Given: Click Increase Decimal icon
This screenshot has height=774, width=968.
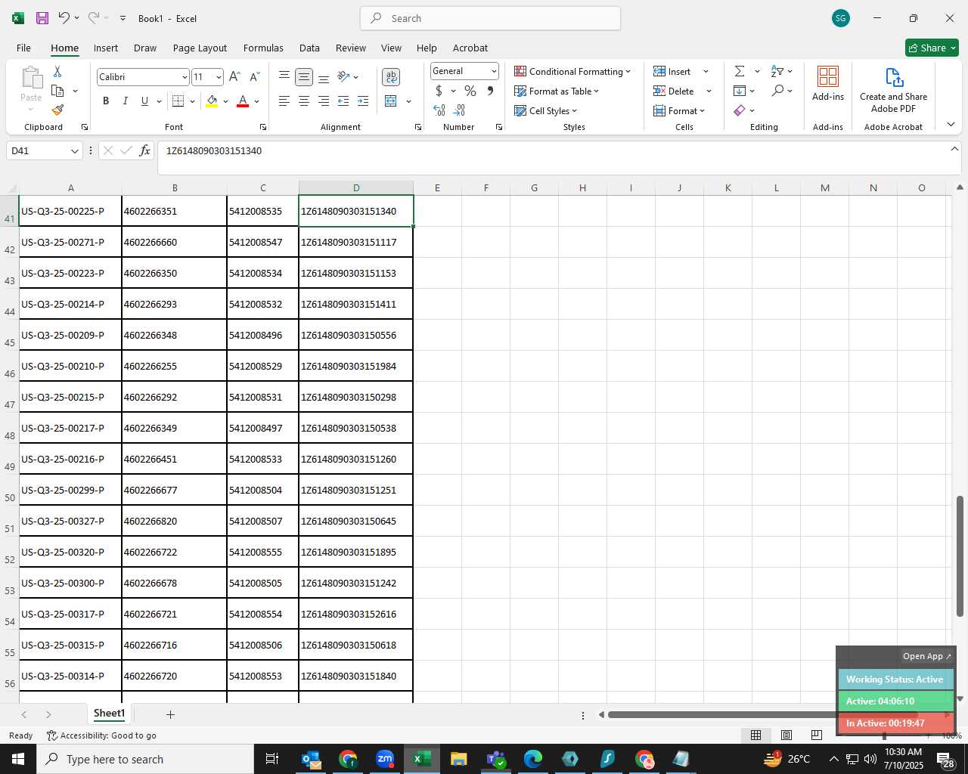Looking at the screenshot, I should tap(439, 110).
